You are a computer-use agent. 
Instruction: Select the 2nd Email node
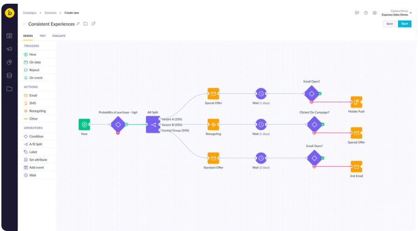pyautogui.click(x=356, y=167)
